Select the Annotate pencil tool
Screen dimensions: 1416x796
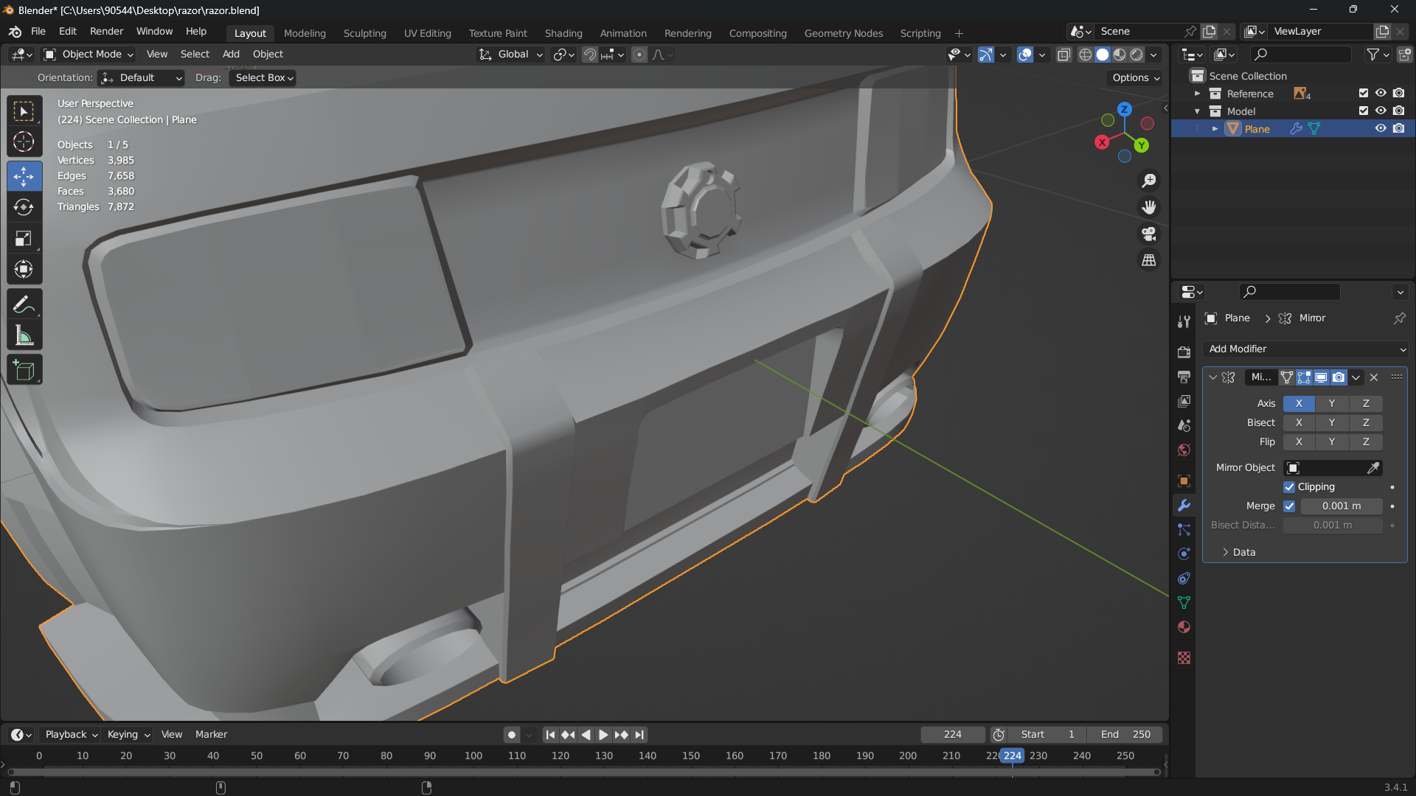pyautogui.click(x=24, y=304)
